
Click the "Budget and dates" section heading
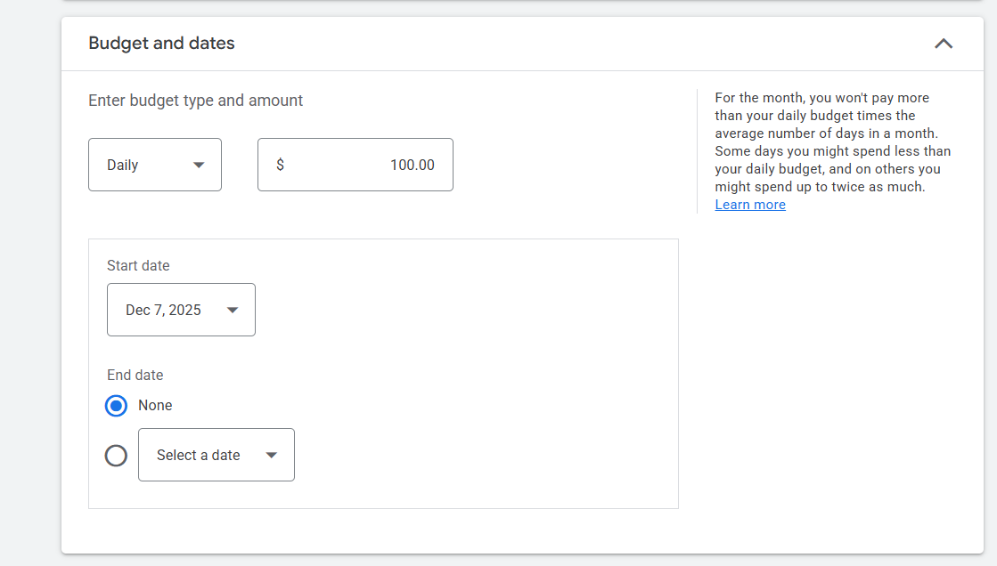[161, 44]
